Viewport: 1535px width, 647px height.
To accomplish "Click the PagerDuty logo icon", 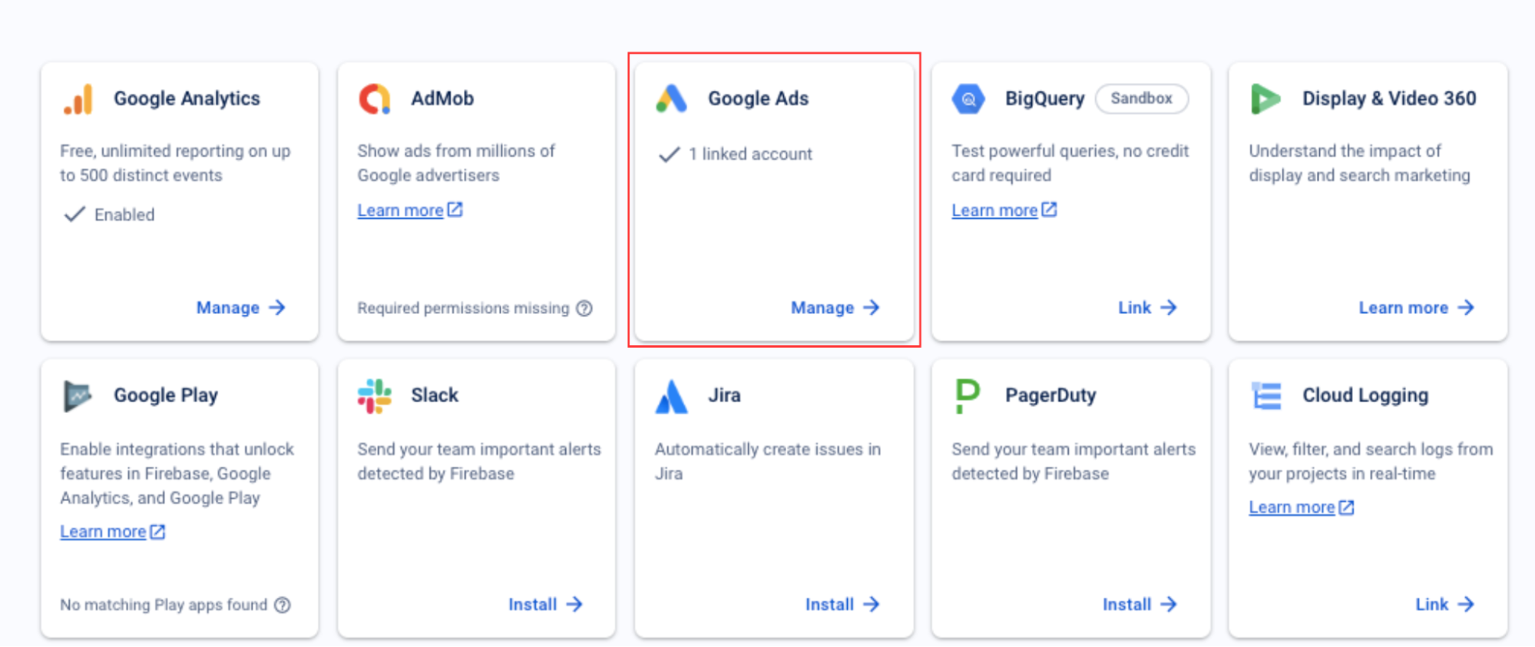I will point(968,396).
